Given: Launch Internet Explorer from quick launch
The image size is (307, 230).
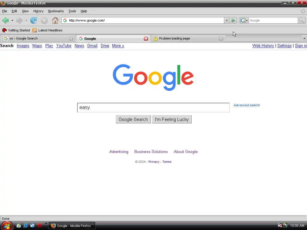Looking at the screenshot, I should pos(25,226).
